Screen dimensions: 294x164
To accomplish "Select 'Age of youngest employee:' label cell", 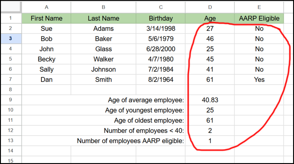I will click(x=144, y=110).
